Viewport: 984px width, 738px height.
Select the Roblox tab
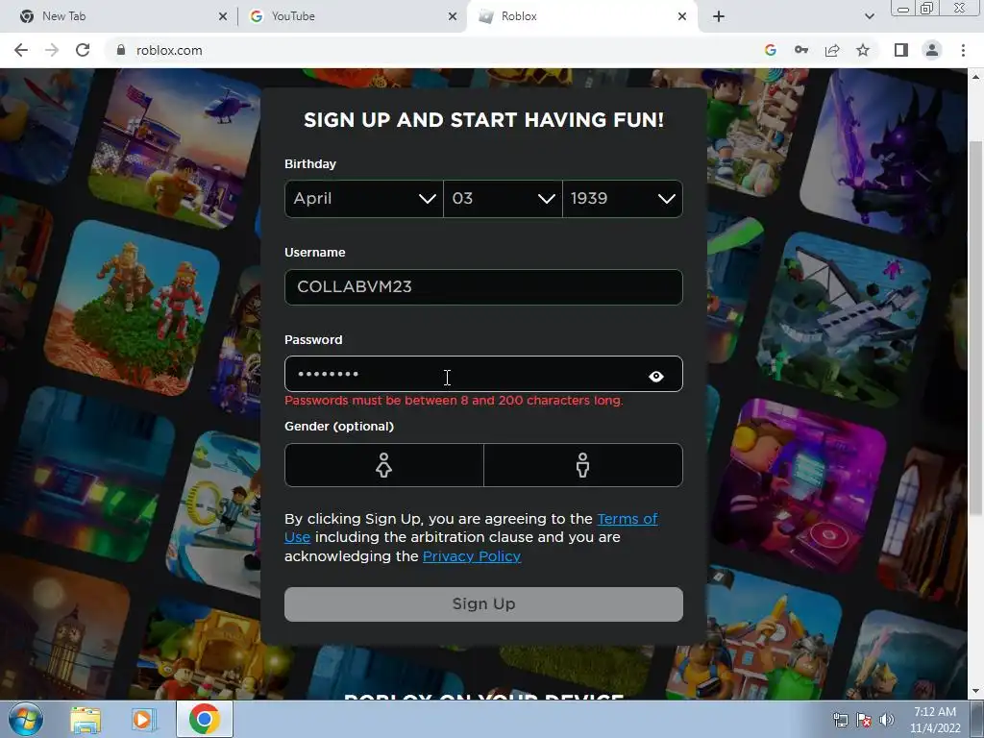580,16
